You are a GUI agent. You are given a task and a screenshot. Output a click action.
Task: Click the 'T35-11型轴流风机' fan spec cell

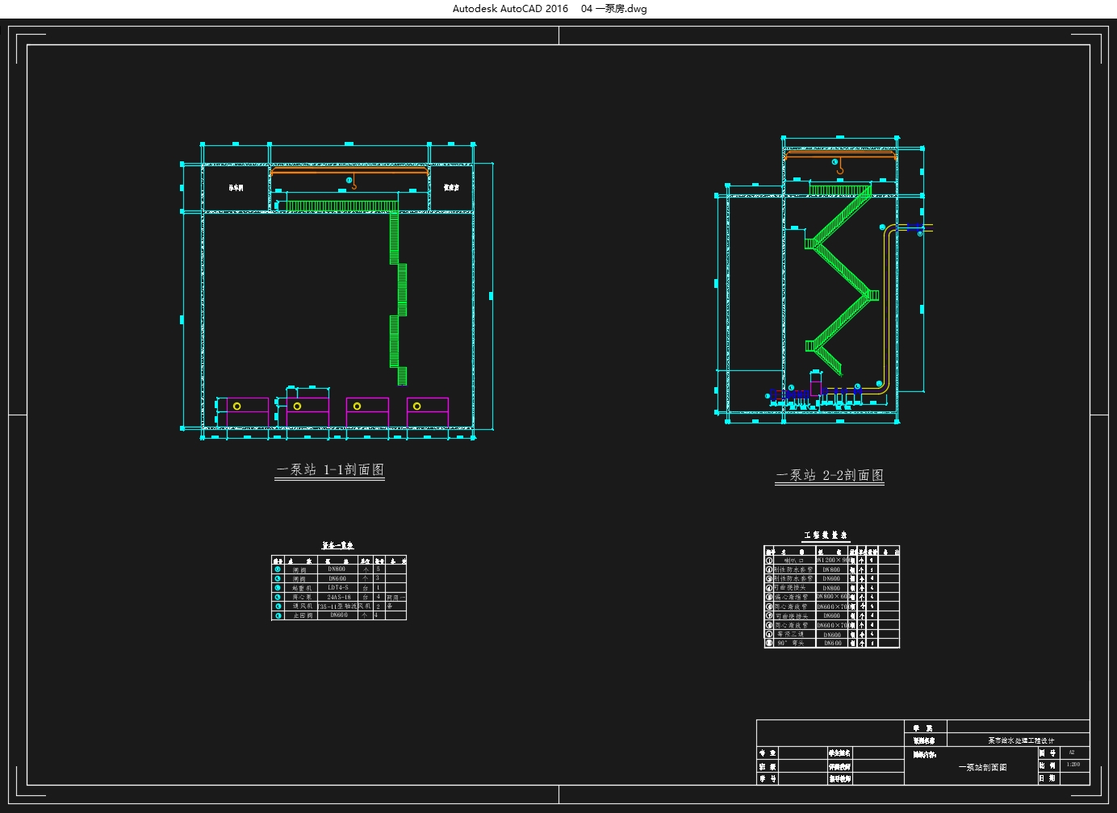[x=345, y=606]
